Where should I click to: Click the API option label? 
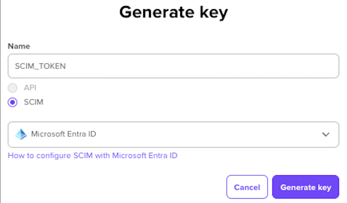click(30, 88)
